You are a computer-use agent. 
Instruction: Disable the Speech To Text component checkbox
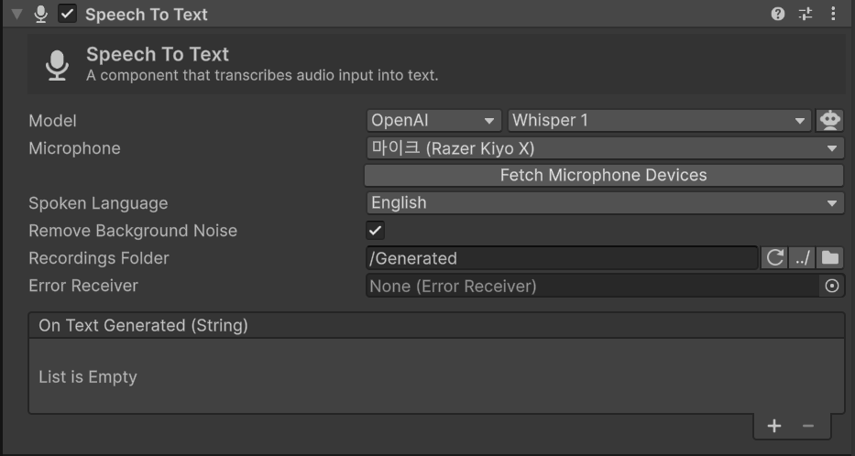[x=68, y=14]
